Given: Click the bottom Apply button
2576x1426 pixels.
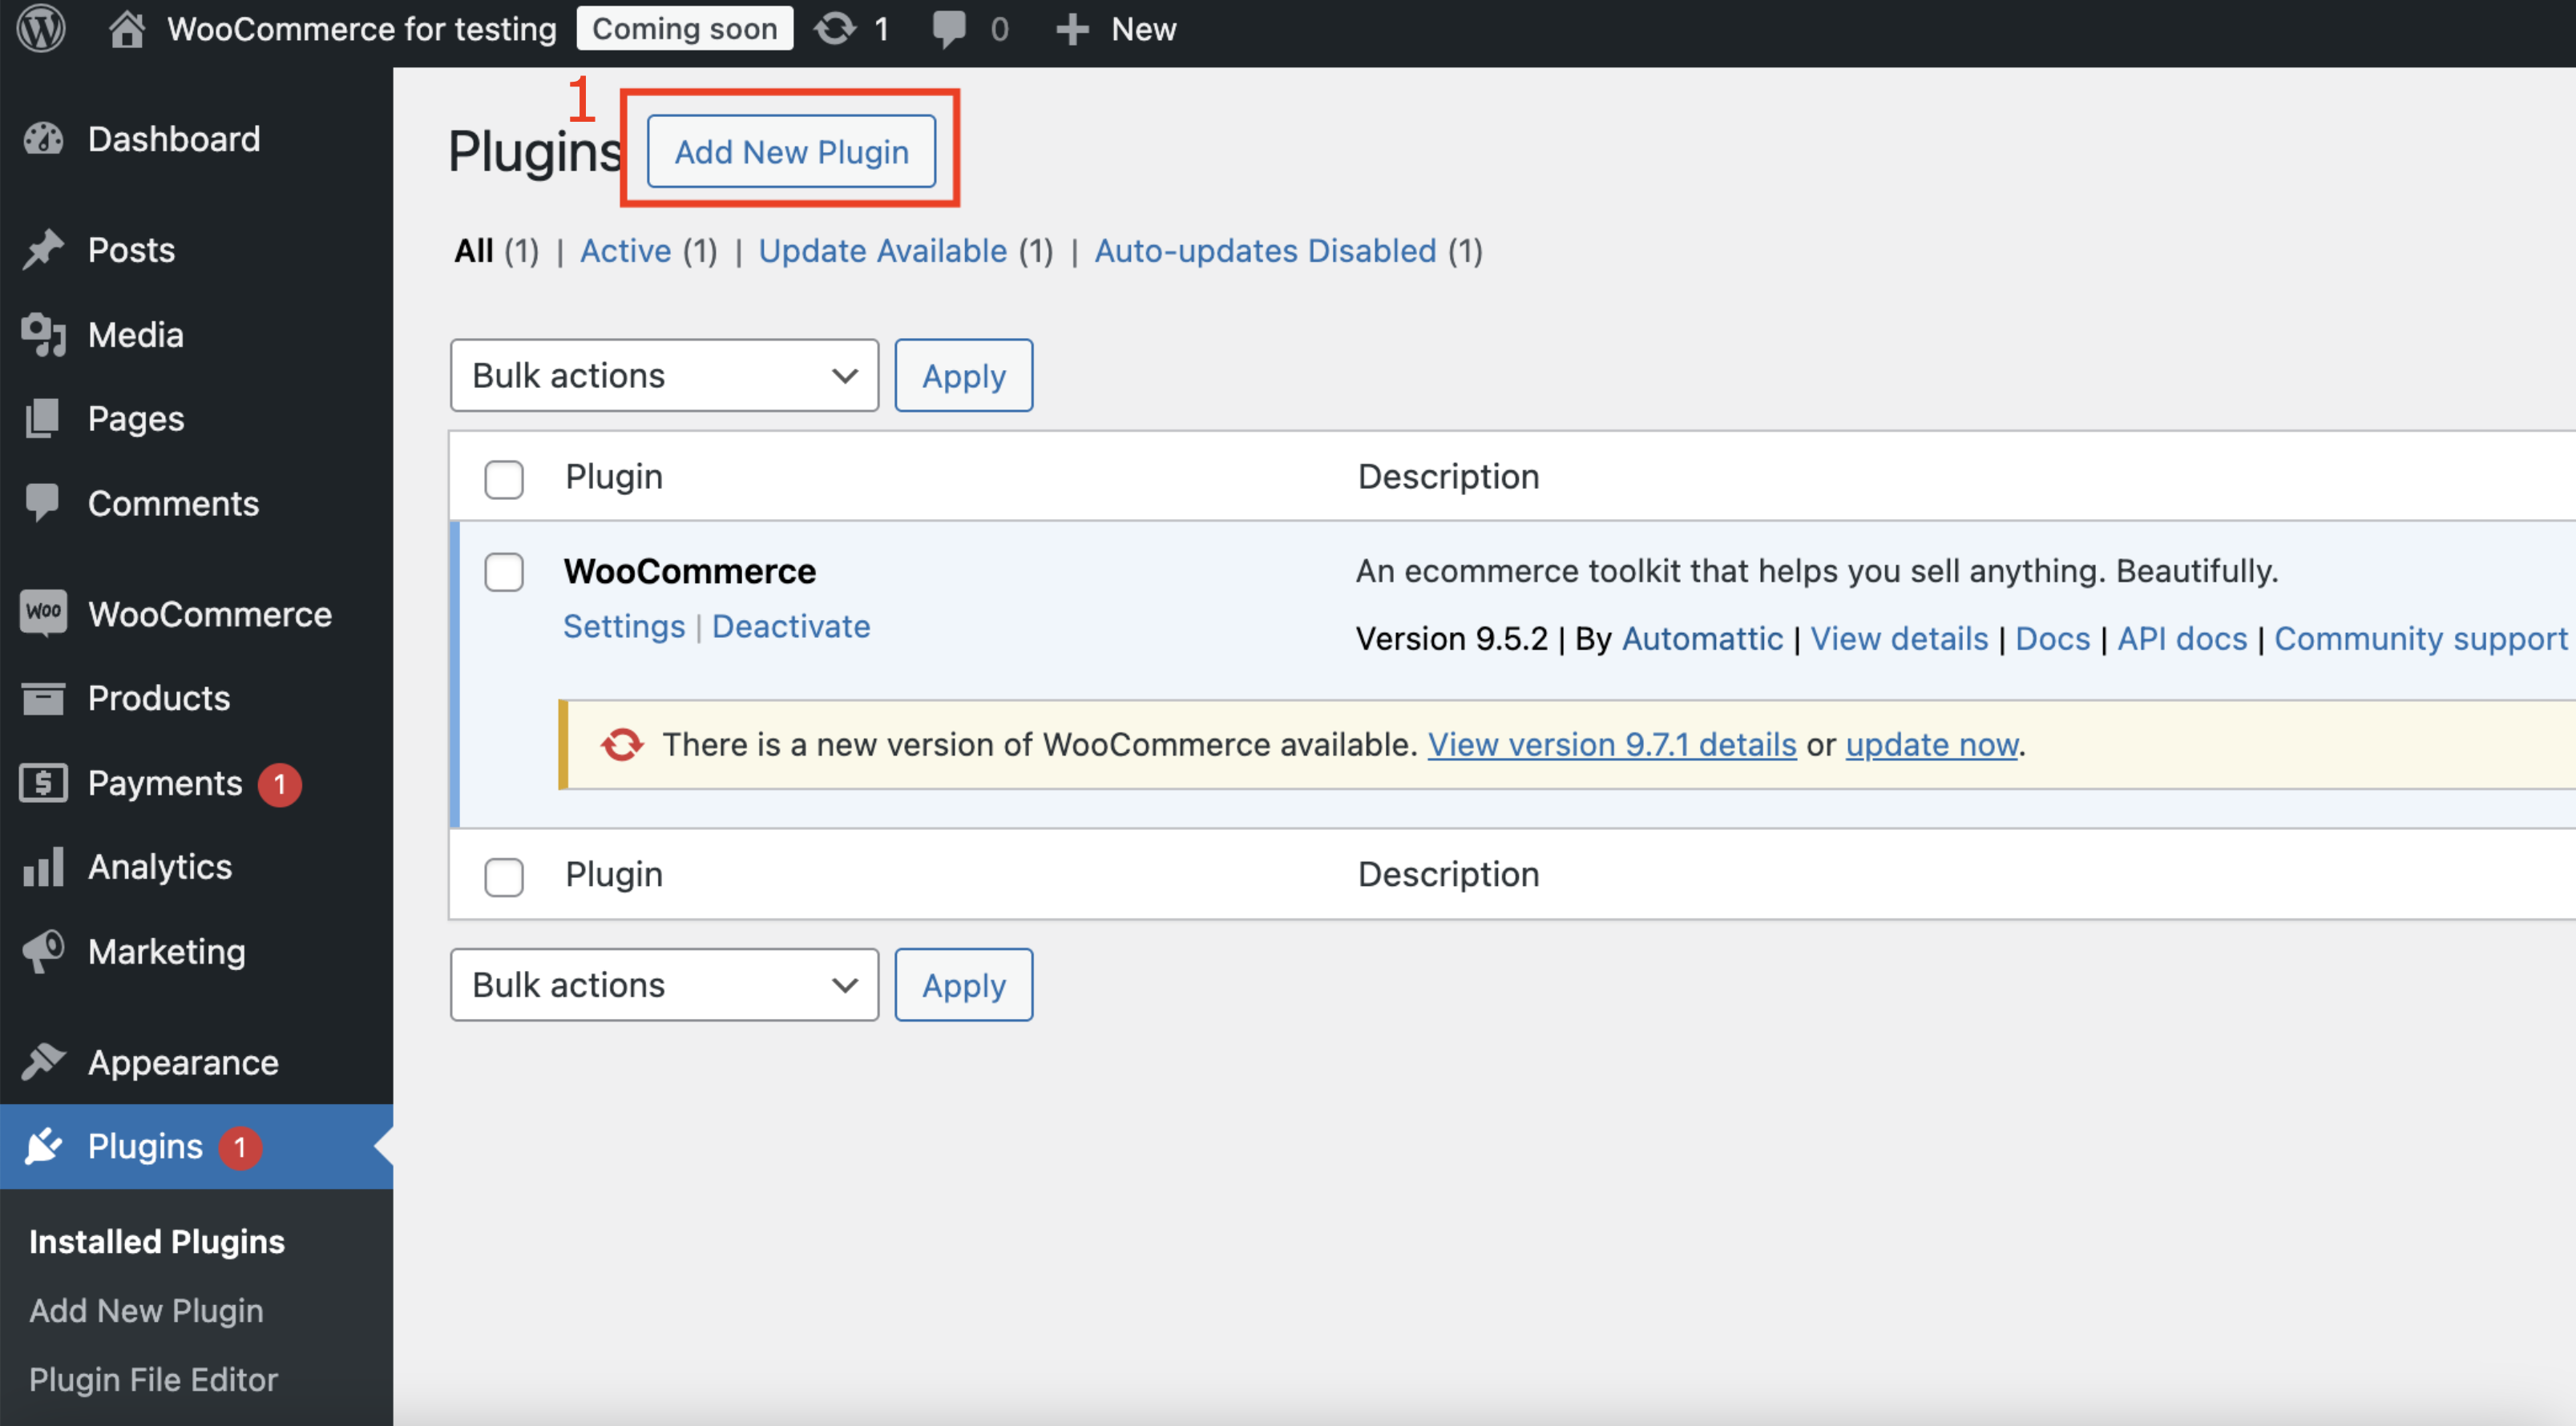Looking at the screenshot, I should [963, 985].
